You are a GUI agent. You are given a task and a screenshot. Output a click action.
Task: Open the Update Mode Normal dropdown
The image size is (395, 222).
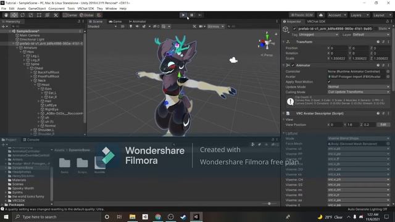[x=359, y=86]
